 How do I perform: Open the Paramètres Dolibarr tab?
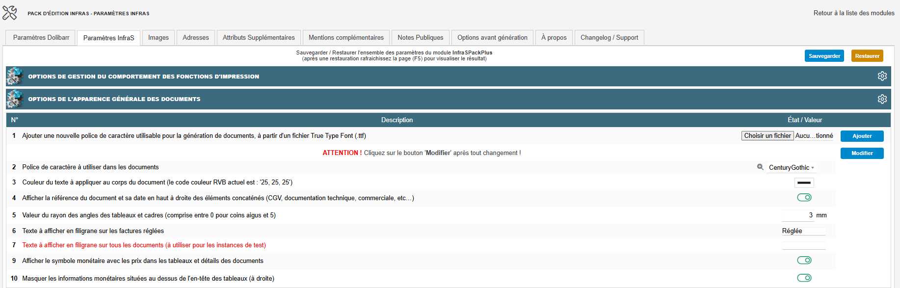41,38
